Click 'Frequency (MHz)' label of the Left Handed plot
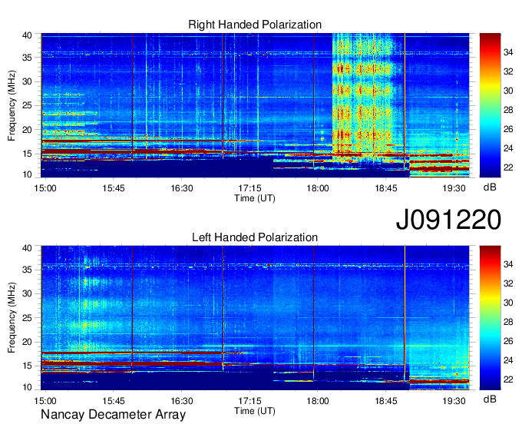The image size is (522, 424). coord(12,318)
